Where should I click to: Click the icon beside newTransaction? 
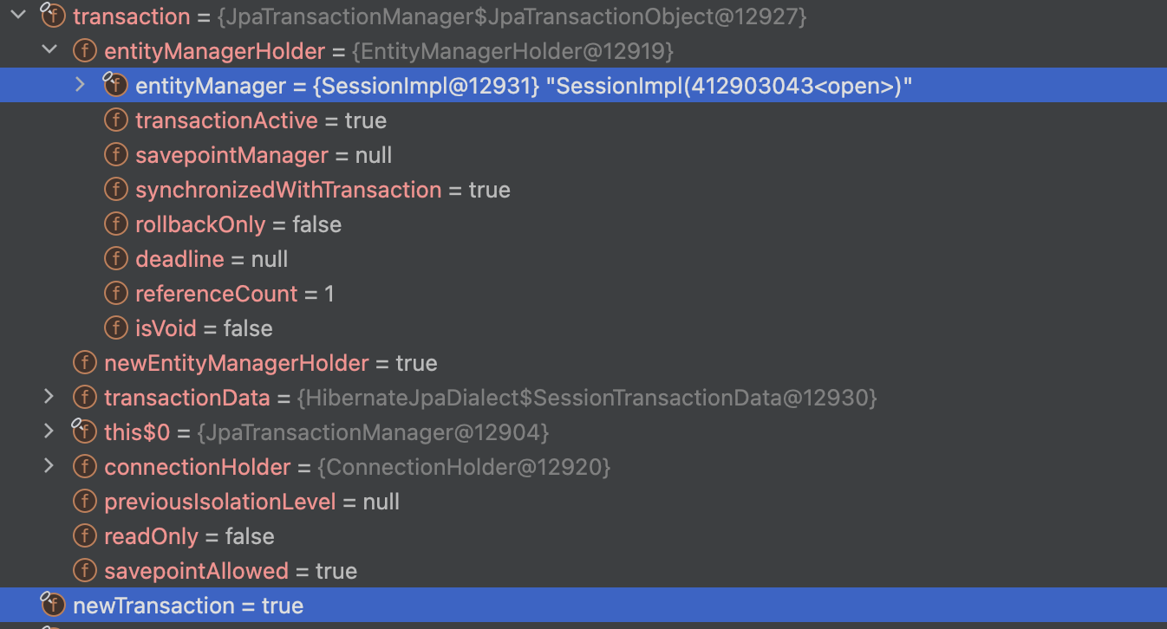pos(53,605)
